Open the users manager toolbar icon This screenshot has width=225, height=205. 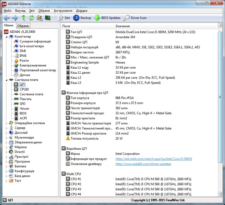[39, 18]
